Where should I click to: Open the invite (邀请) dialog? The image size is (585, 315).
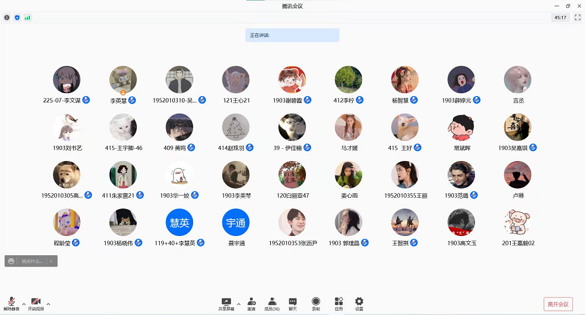pyautogui.click(x=251, y=303)
